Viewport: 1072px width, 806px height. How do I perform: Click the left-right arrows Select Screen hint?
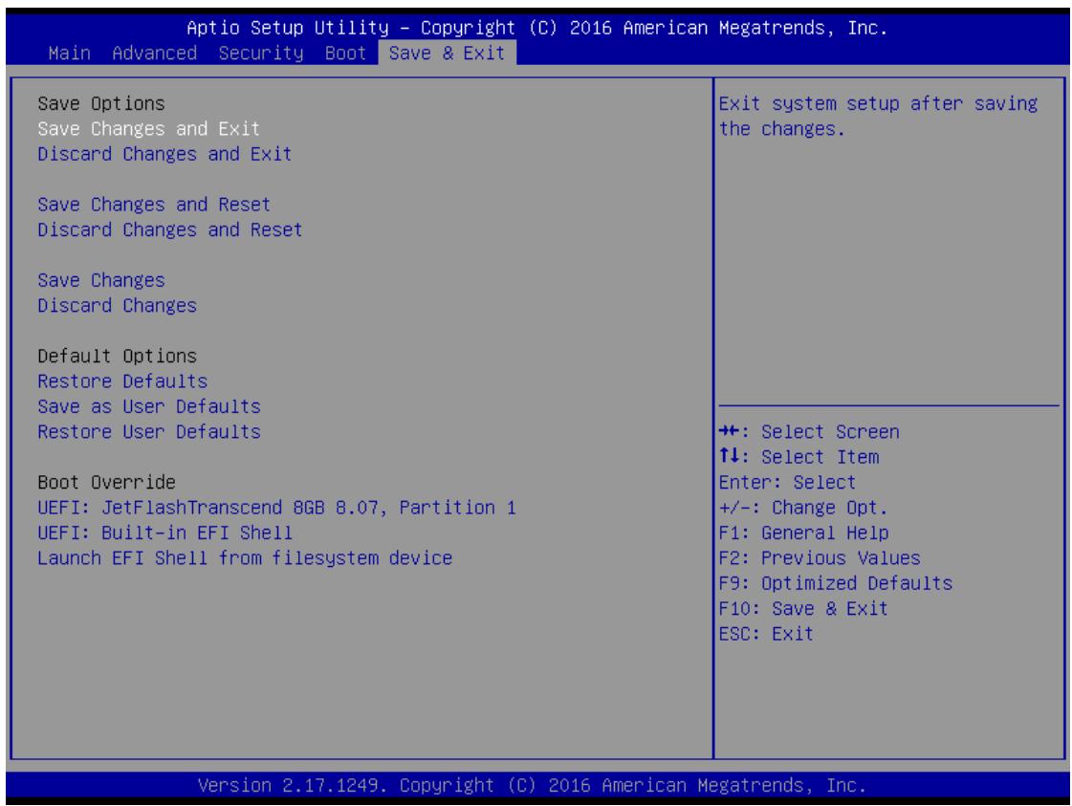pos(809,431)
